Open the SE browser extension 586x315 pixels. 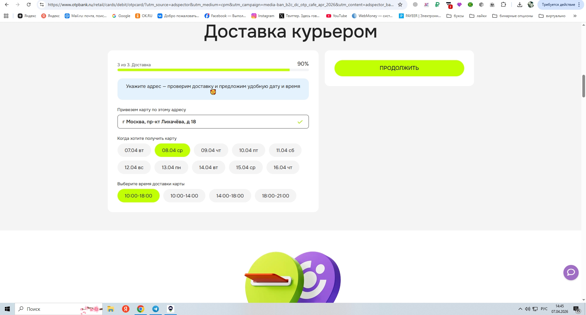click(426, 5)
